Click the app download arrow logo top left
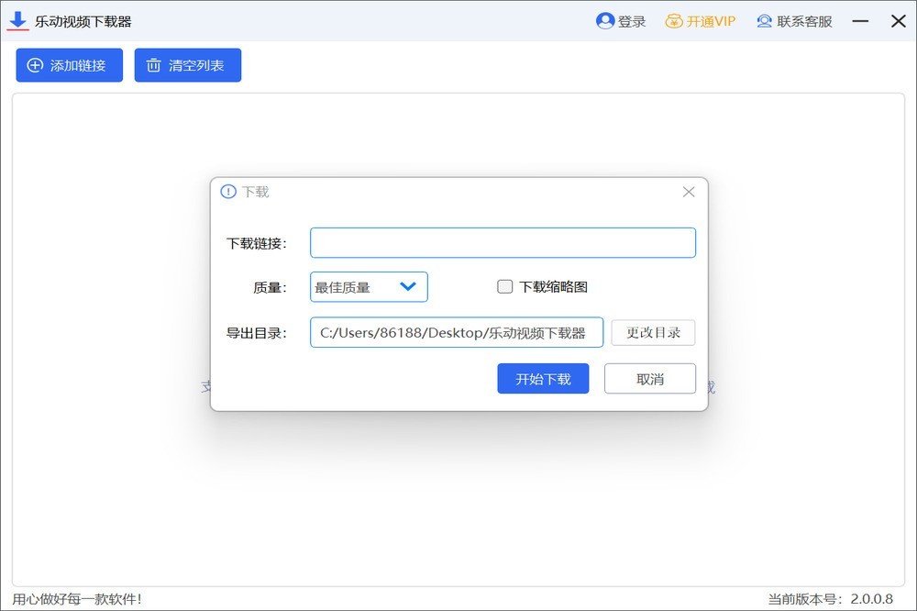 point(17,20)
